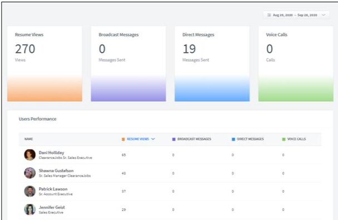Select the name Shawna Gustafson
Viewport: 338px width, 220px height.
[56, 171]
